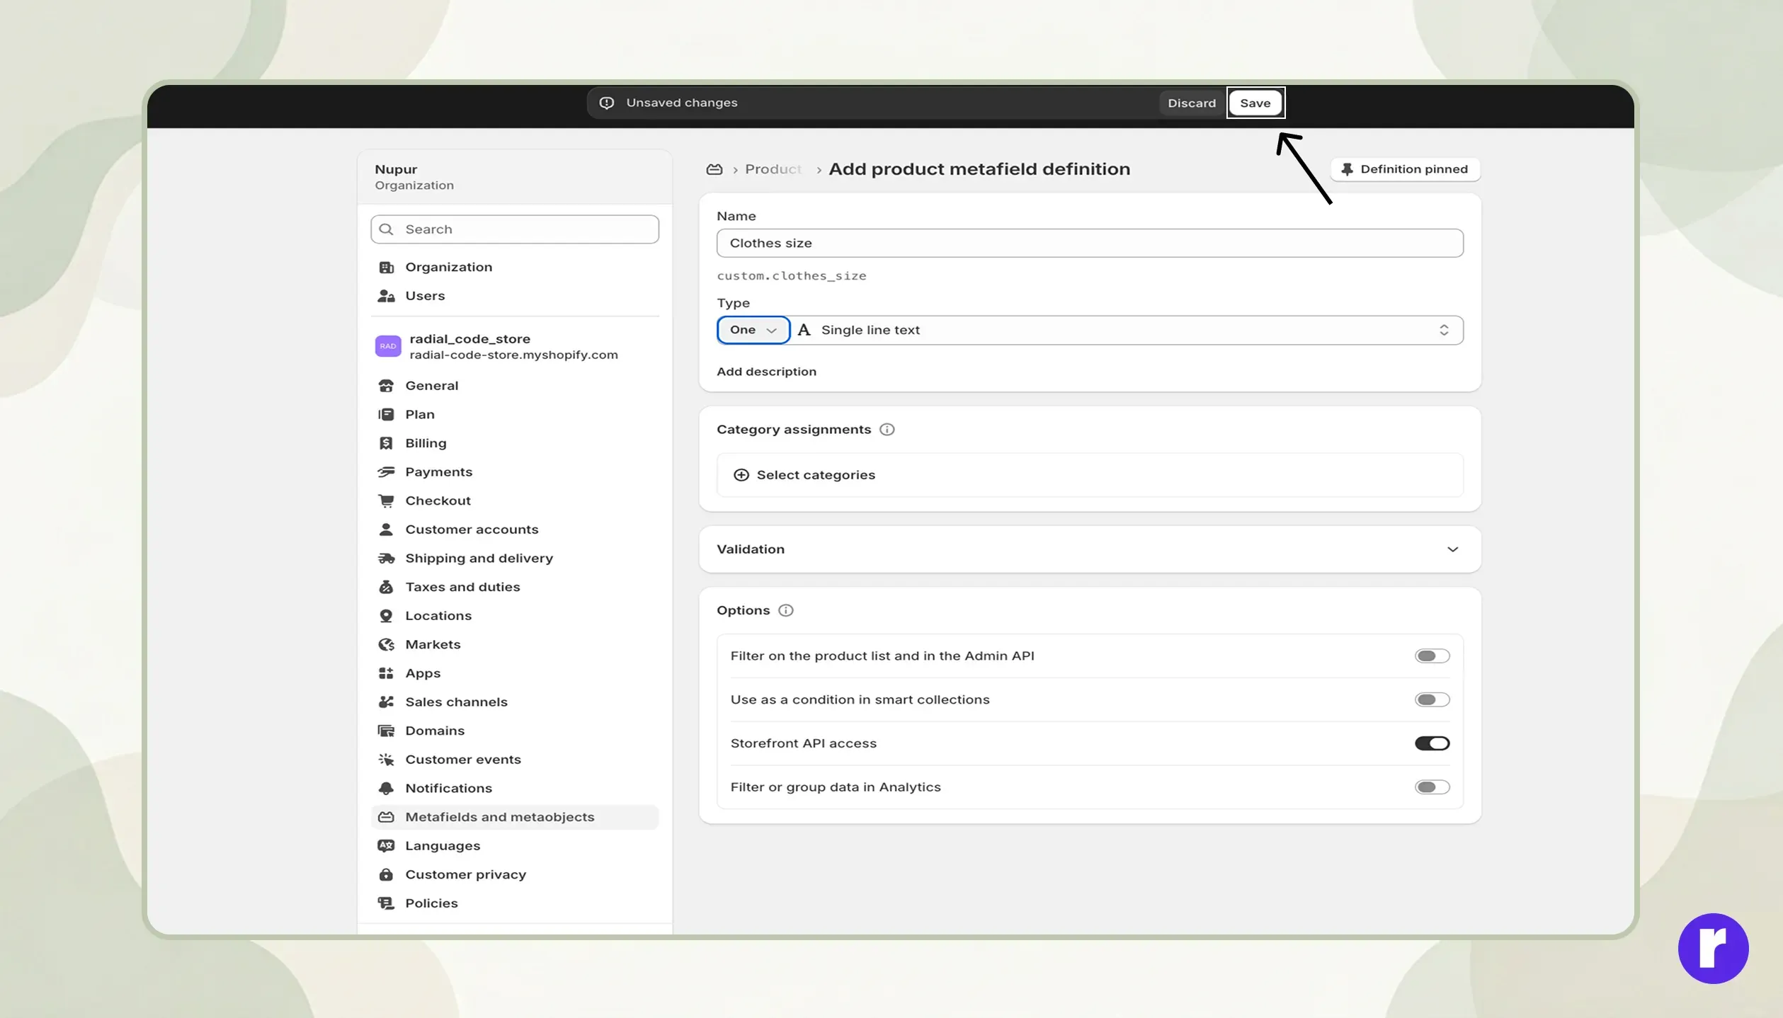1783x1018 pixels.
Task: Click the Users people icon
Action: (x=386, y=296)
